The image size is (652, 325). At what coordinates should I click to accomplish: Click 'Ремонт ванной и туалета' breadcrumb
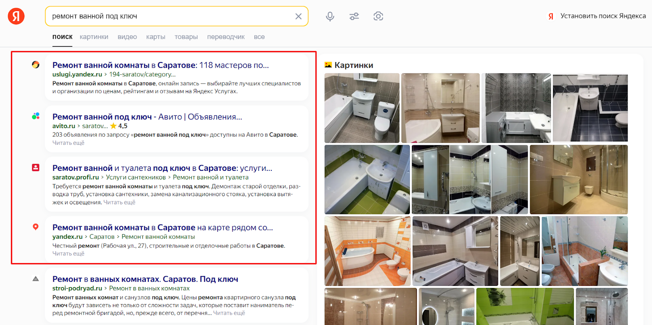coord(211,177)
